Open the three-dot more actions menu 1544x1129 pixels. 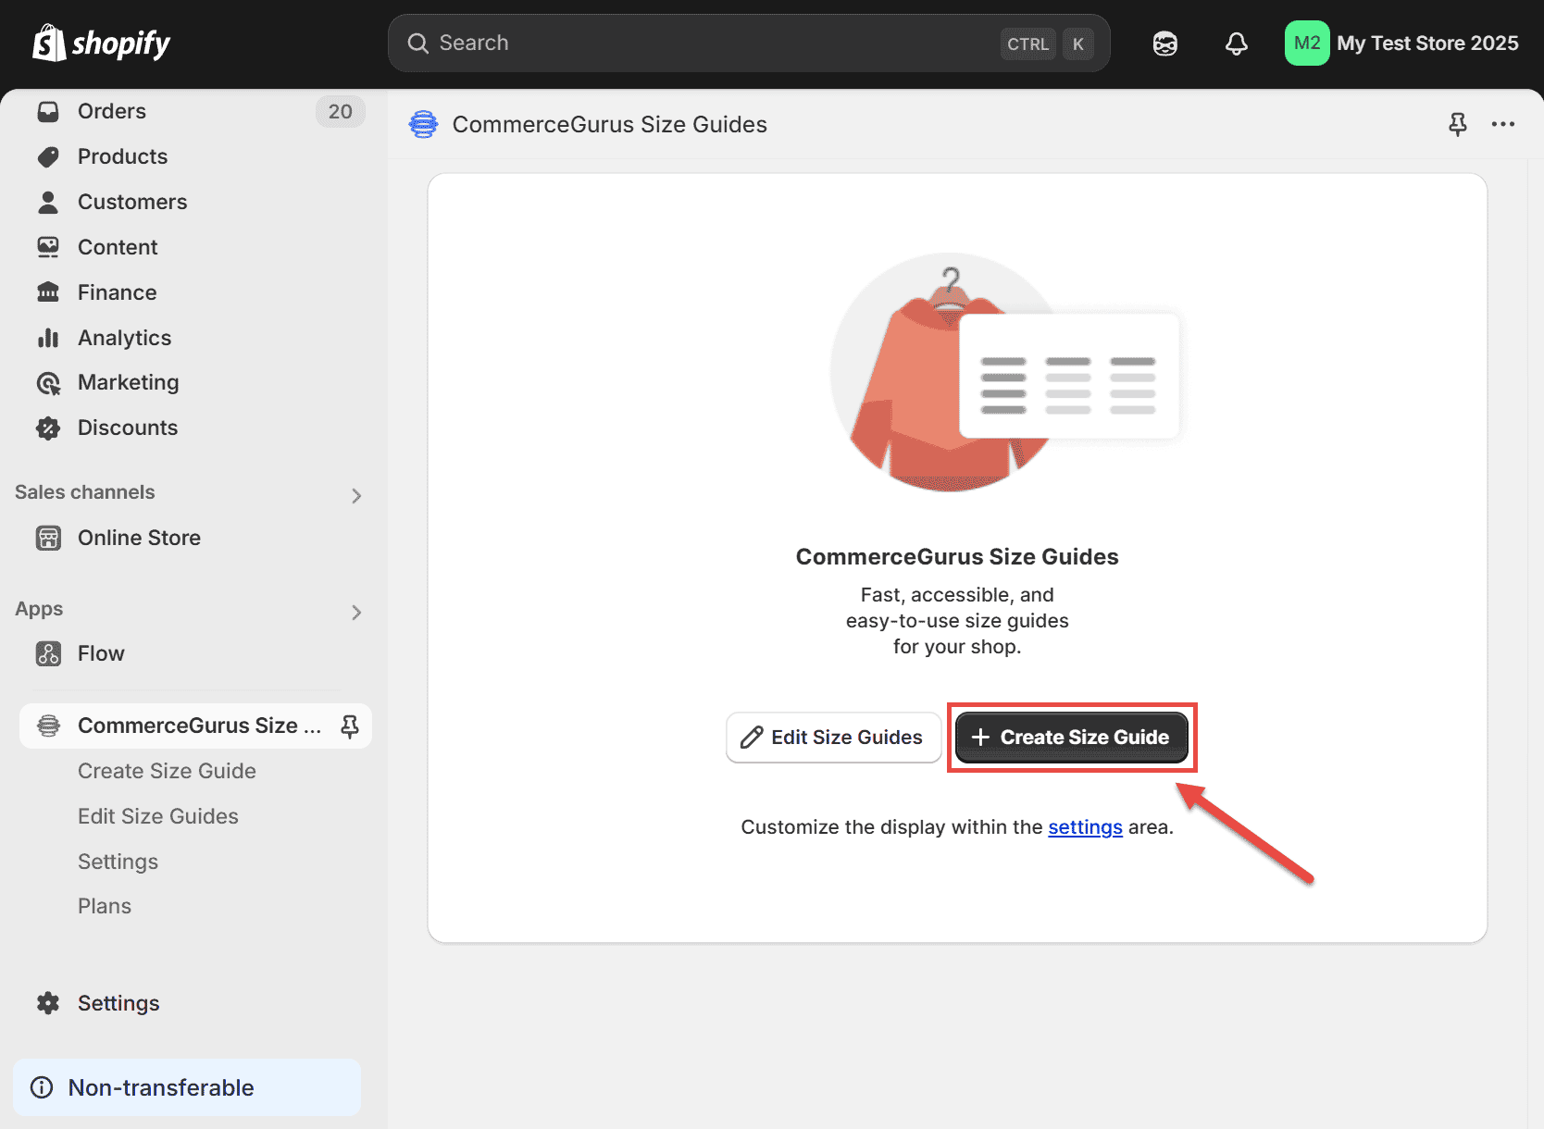pyautogui.click(x=1503, y=124)
